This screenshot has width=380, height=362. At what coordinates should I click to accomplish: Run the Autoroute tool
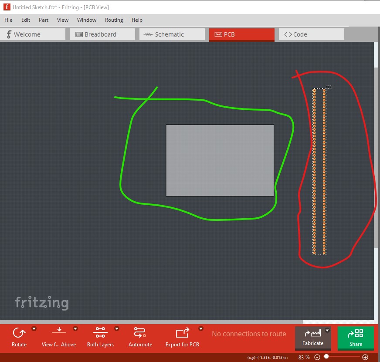click(x=140, y=334)
